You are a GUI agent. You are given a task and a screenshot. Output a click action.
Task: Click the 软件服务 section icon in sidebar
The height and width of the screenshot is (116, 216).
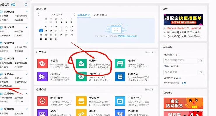point(1,109)
